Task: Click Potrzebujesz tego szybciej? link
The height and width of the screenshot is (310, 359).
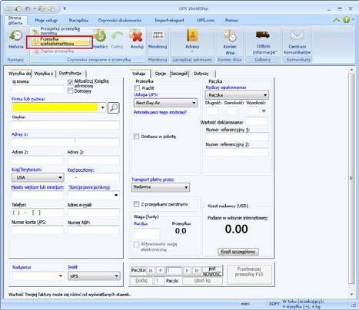Action: [x=160, y=112]
